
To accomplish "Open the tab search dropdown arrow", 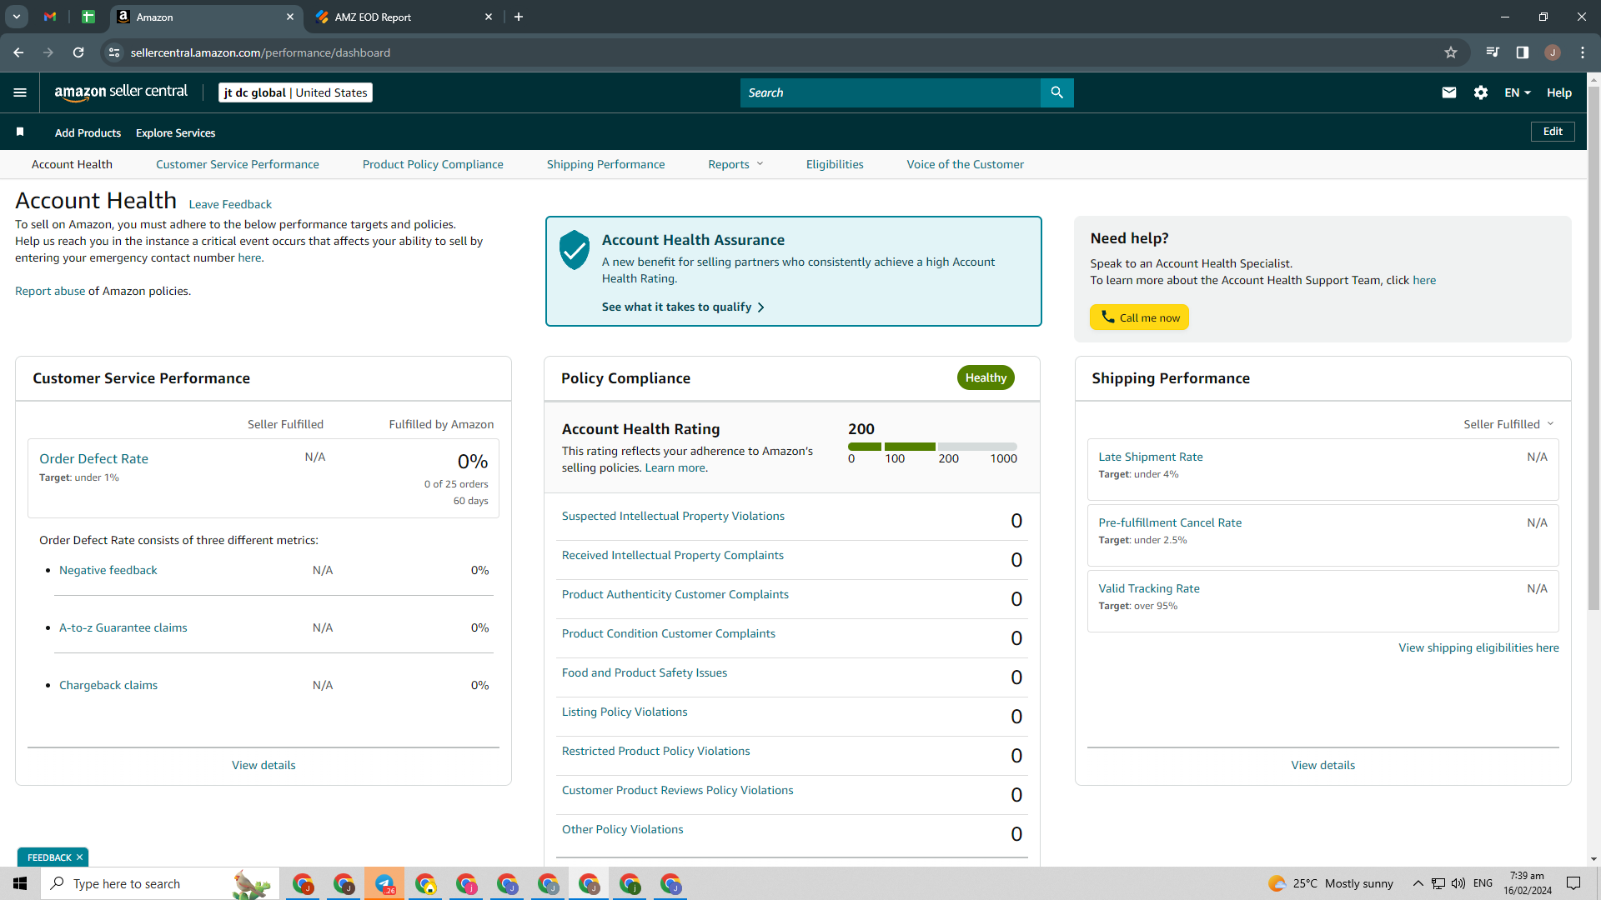I will coord(16,17).
